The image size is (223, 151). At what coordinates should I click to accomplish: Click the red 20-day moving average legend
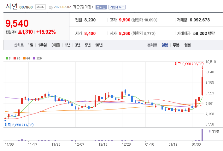(17, 58)
